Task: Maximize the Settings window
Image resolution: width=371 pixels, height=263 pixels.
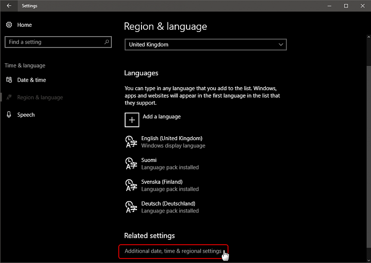Action: click(x=346, y=5)
